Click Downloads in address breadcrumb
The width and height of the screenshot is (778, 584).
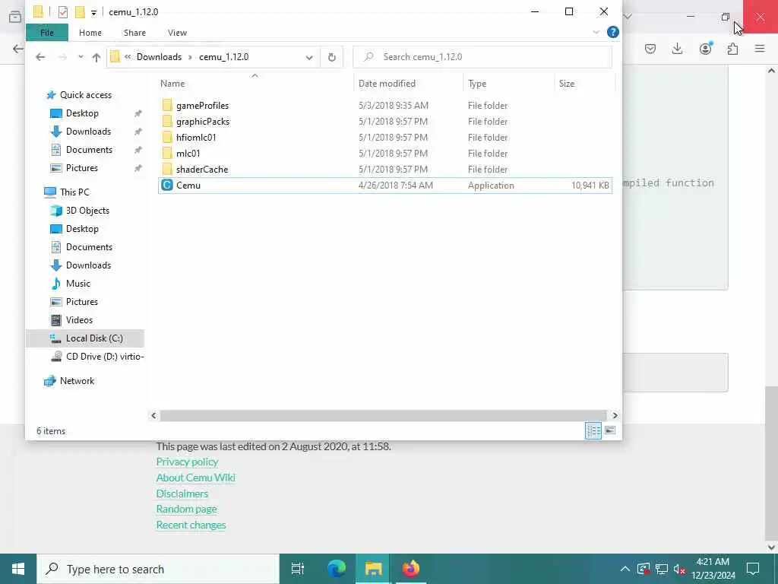coord(160,57)
